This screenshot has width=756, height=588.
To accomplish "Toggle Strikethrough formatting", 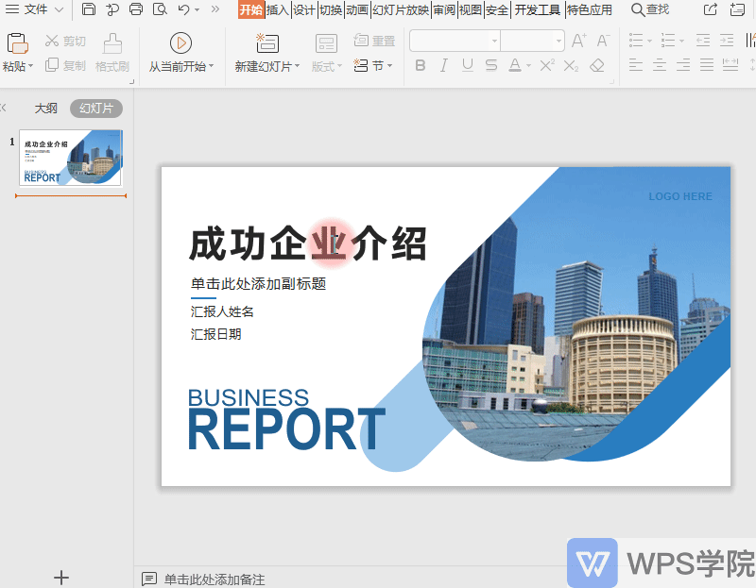I will [x=490, y=65].
